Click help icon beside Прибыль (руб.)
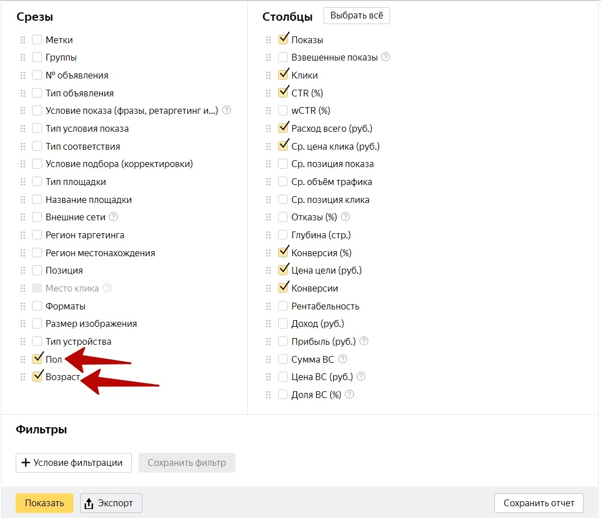The width and height of the screenshot is (601, 518). (x=364, y=341)
